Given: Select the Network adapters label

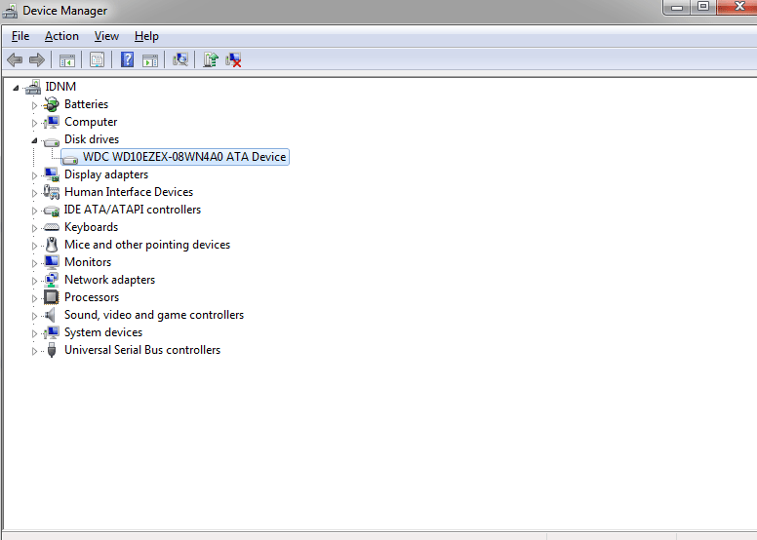Looking at the screenshot, I should pos(109,280).
